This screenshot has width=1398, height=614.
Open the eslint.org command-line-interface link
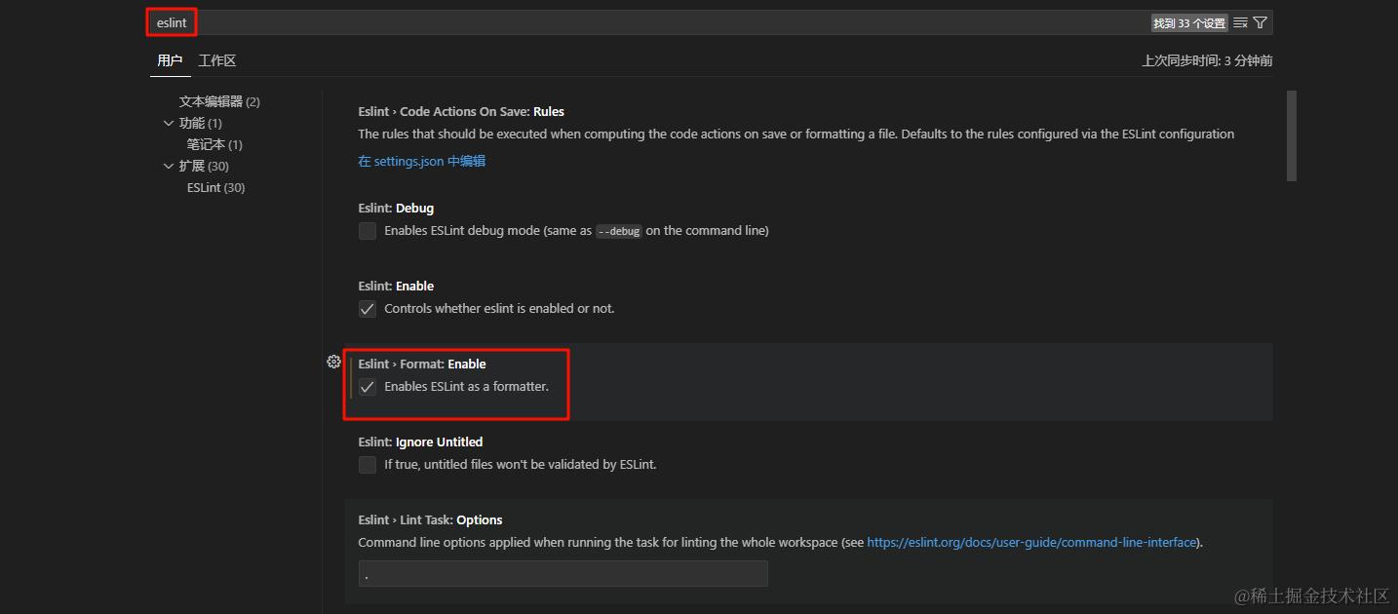coord(1031,542)
